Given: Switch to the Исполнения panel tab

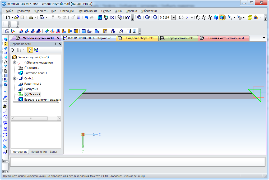Looking at the screenshot, I should click(x=39, y=152).
